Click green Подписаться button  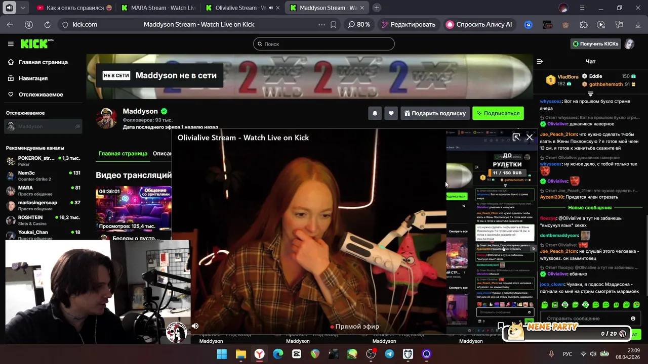pyautogui.click(x=498, y=113)
